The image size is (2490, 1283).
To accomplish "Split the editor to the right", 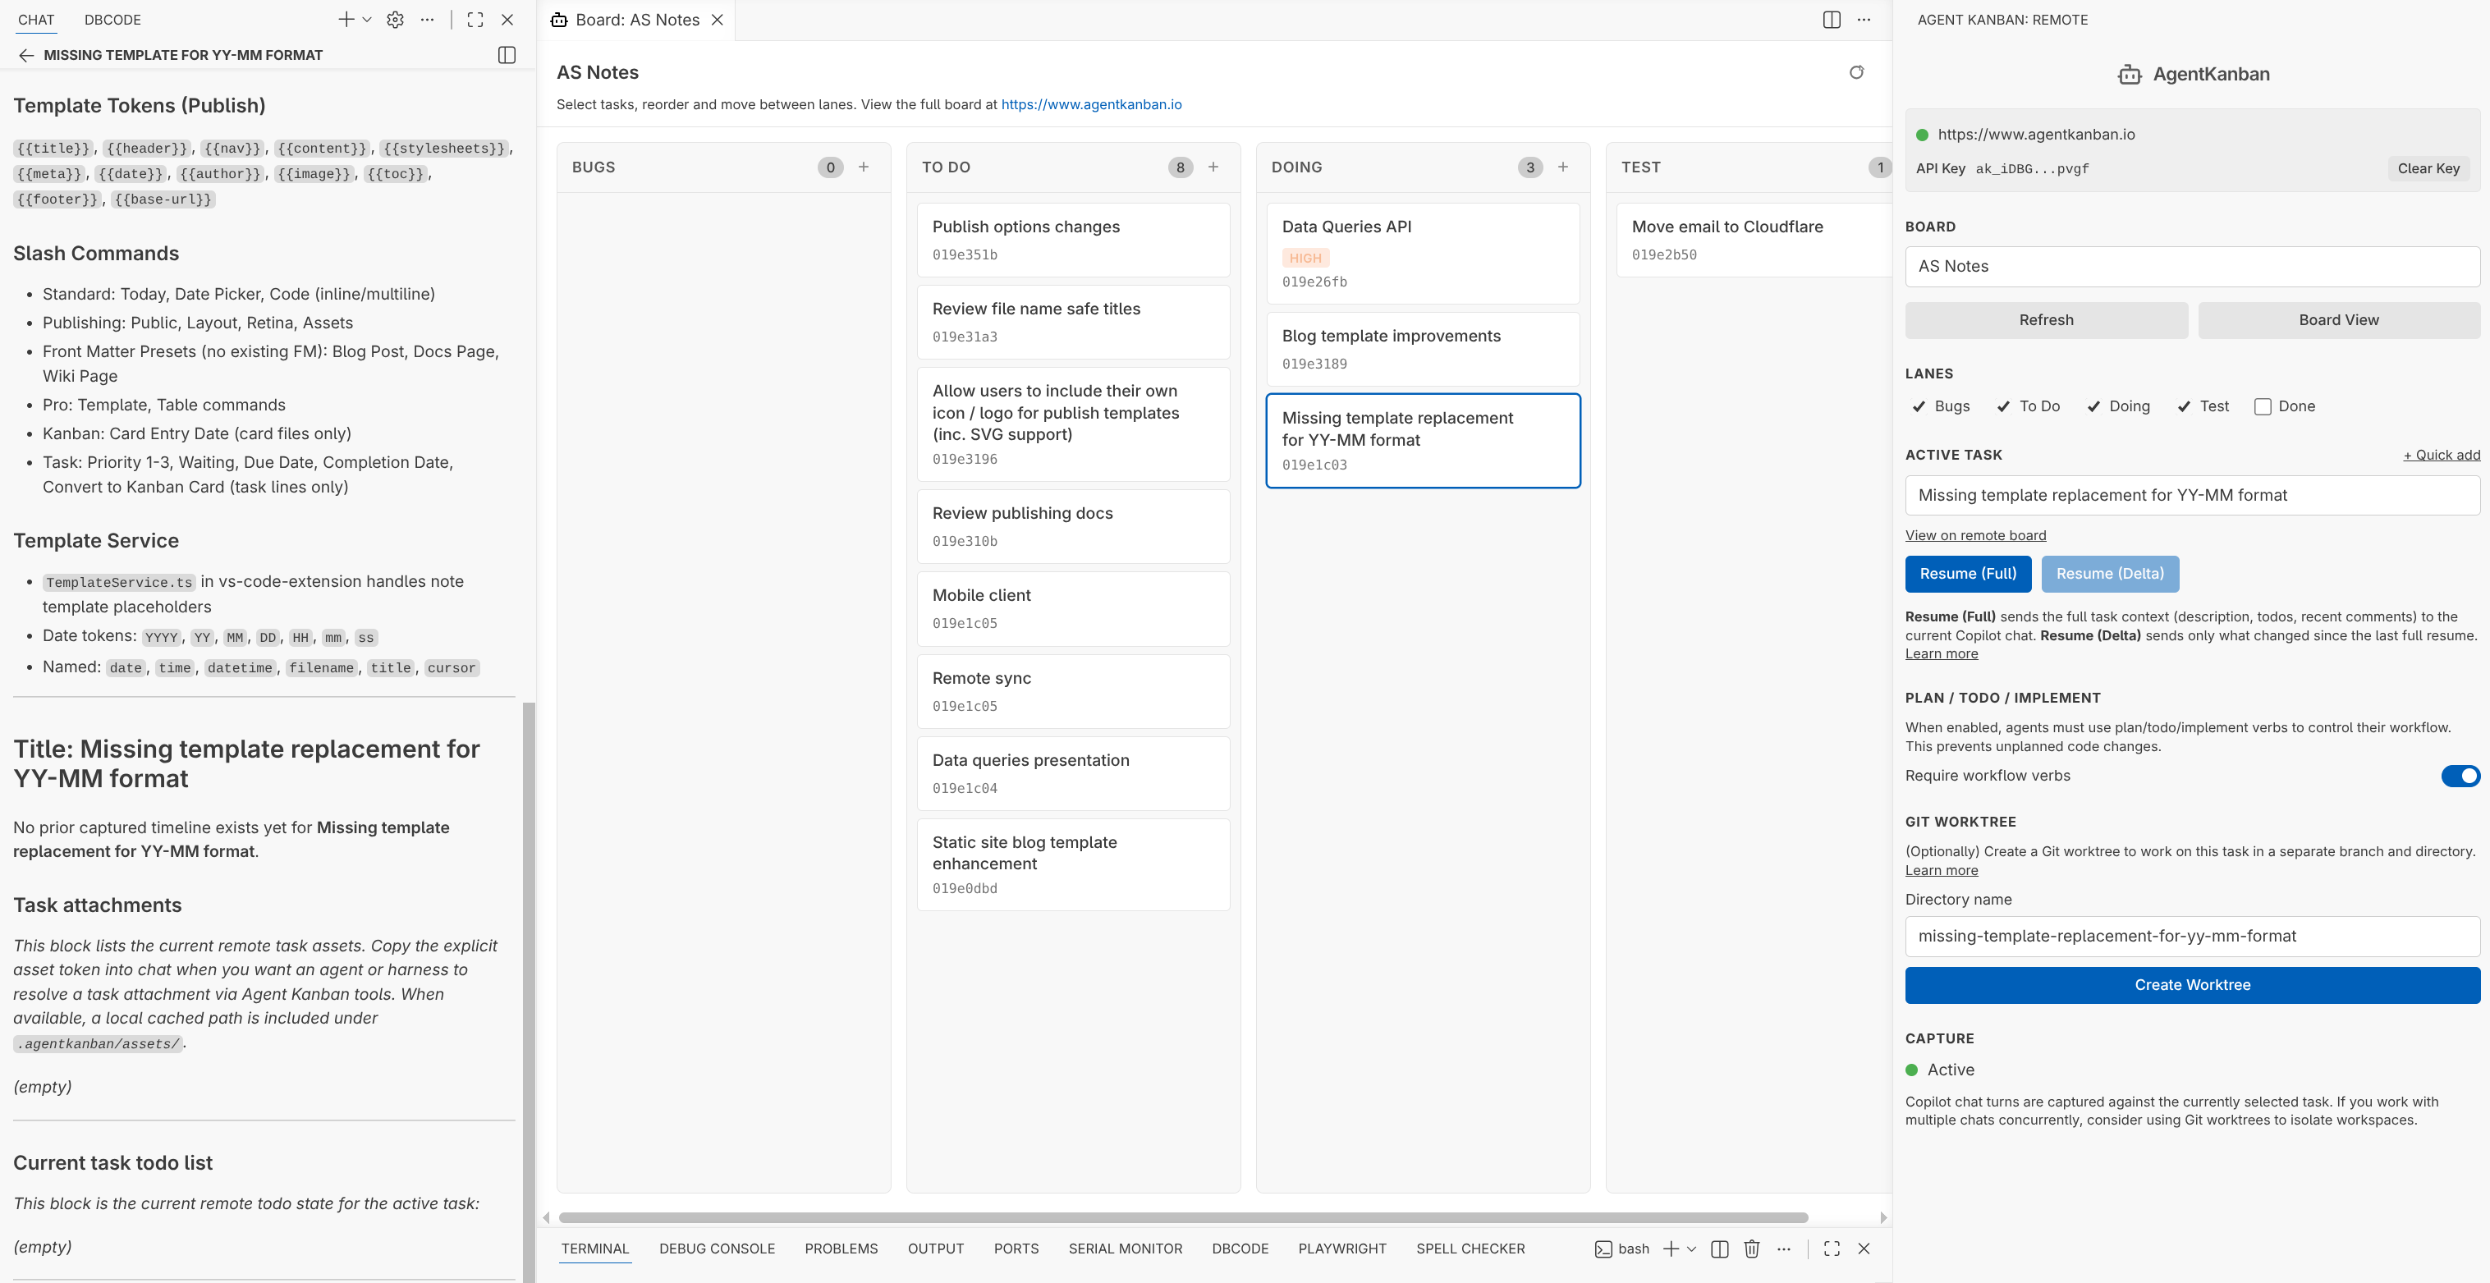I will pyautogui.click(x=1831, y=20).
